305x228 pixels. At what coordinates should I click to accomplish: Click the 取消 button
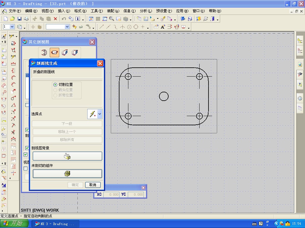tap(93, 185)
